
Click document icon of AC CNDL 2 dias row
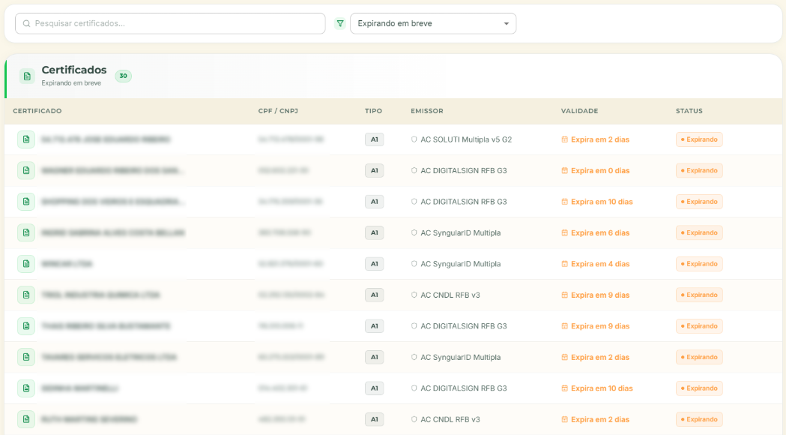tap(26, 419)
